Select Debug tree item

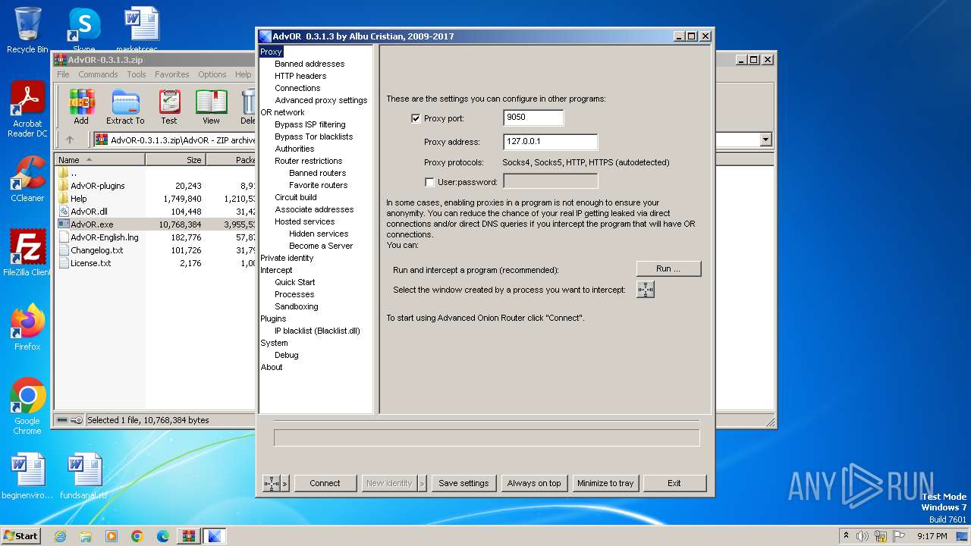coord(287,355)
